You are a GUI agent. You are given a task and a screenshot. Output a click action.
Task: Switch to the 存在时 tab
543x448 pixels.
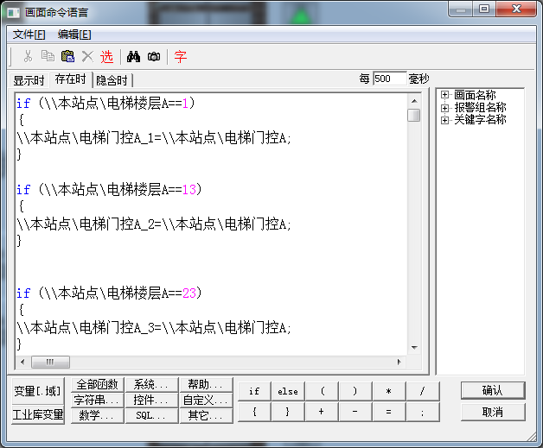click(x=71, y=79)
